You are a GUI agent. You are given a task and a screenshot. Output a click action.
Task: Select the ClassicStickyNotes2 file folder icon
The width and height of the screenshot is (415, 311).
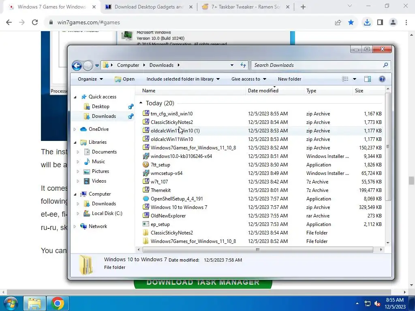tap(146, 233)
